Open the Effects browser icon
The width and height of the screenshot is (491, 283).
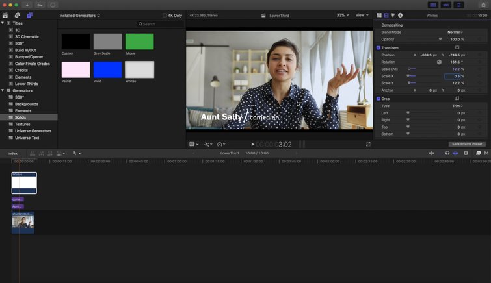478,153
